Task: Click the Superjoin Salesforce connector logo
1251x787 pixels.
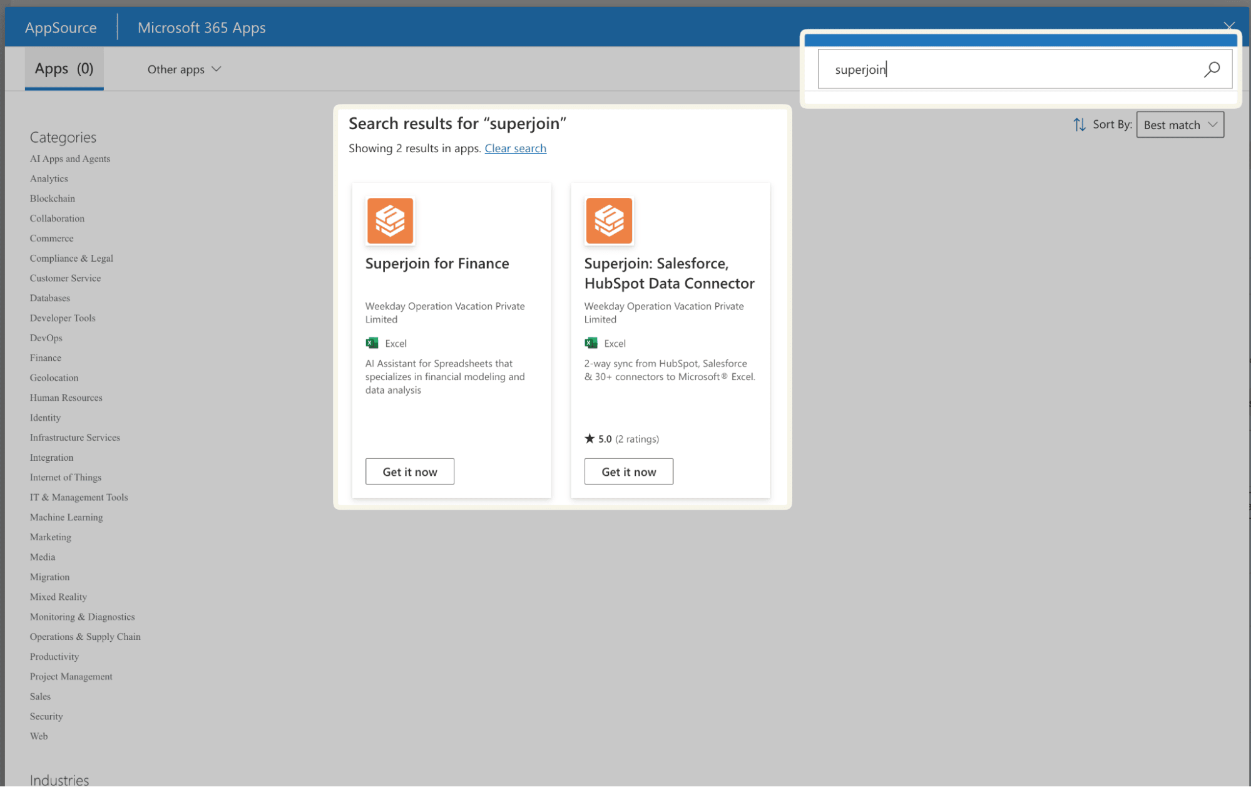Action: (x=608, y=221)
